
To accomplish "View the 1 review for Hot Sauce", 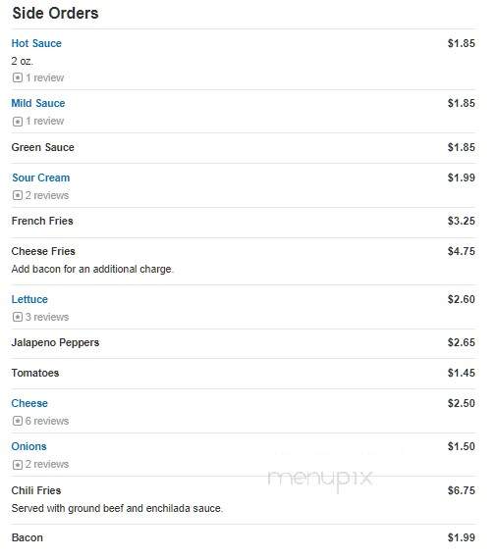I will click(45, 77).
